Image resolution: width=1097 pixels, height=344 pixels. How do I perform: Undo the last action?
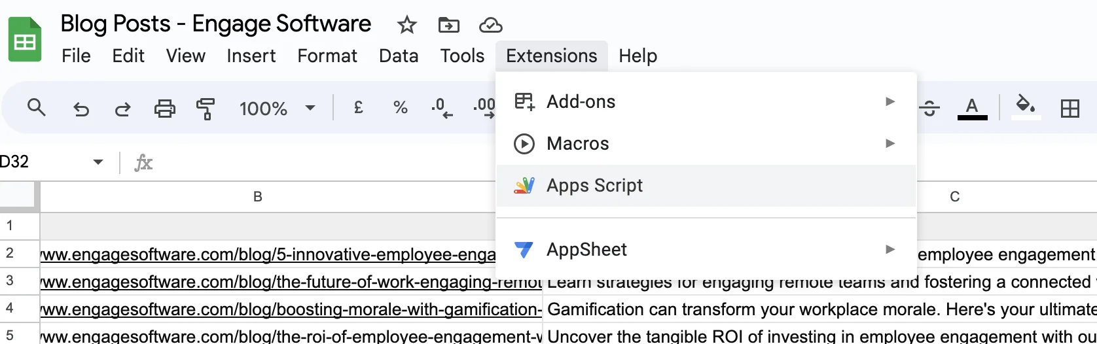point(81,108)
